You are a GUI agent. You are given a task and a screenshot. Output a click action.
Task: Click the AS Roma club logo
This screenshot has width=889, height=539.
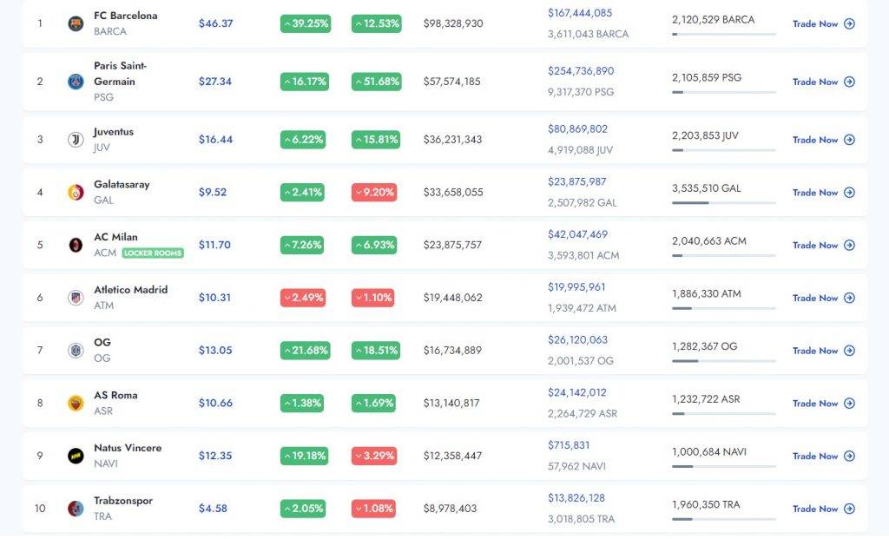click(76, 403)
